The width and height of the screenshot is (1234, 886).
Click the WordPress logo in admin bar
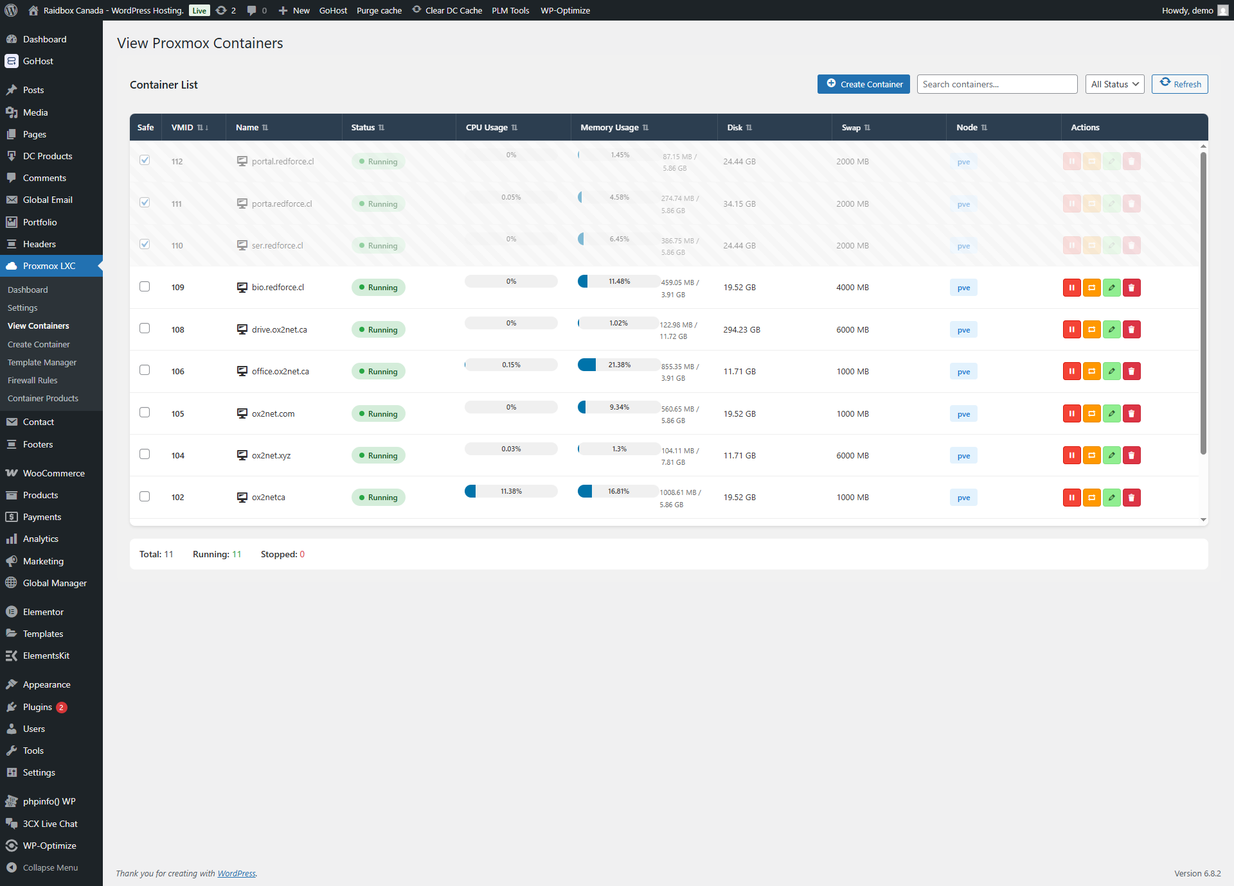pyautogui.click(x=11, y=10)
